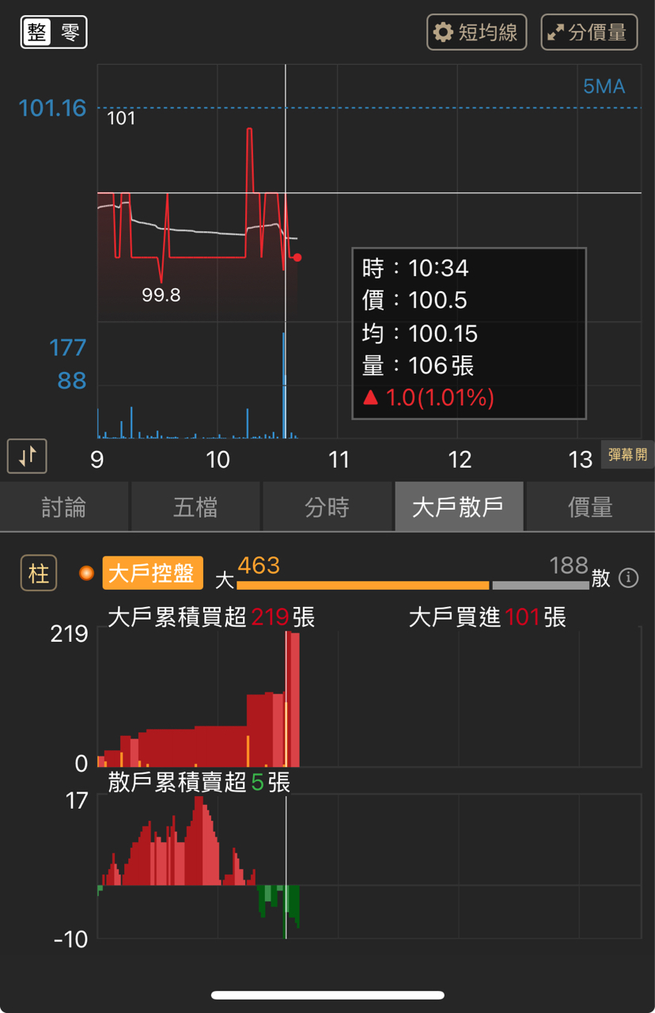Click the 時：10:34 row in tooltip
Viewport: 655px width, 1013px height.
click(415, 268)
